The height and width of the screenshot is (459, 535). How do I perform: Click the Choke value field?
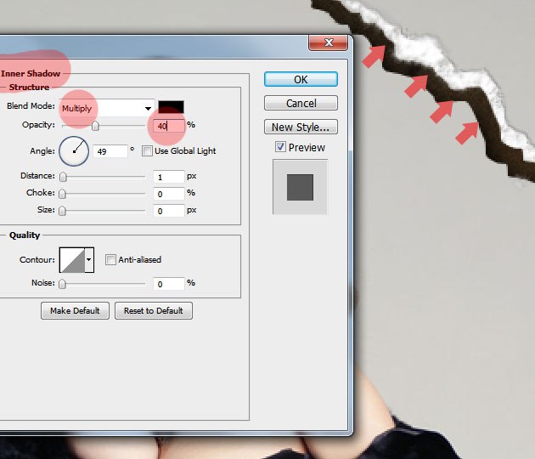168,194
